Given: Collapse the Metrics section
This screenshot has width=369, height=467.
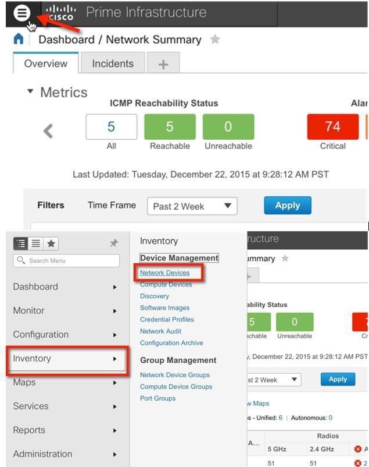Looking at the screenshot, I should tap(30, 91).
